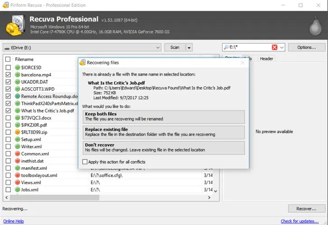Toggle the select-all Filename header checkbox
The height and width of the screenshot is (225, 328).
pos(8,59)
